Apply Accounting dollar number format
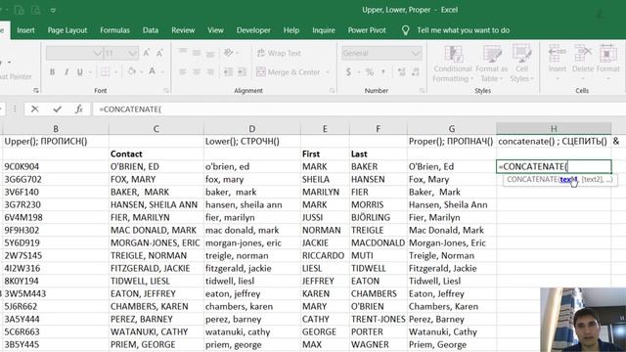The height and width of the screenshot is (352, 626). (x=348, y=72)
